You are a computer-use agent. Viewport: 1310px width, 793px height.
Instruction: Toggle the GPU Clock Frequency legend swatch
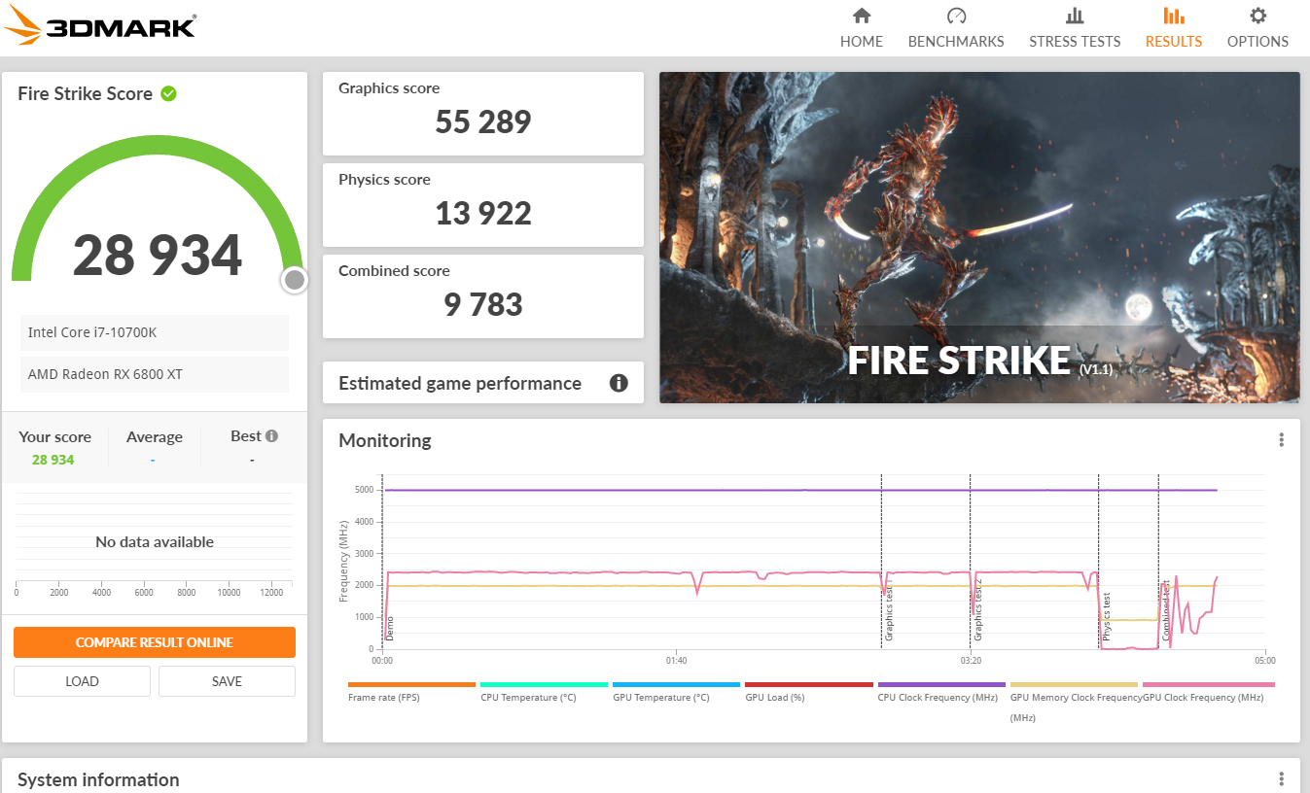tap(1208, 684)
